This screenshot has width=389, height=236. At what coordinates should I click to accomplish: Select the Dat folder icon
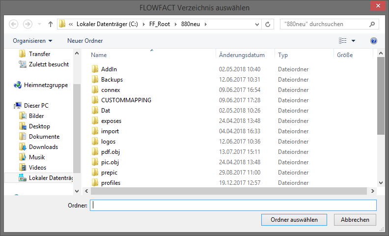95,110
